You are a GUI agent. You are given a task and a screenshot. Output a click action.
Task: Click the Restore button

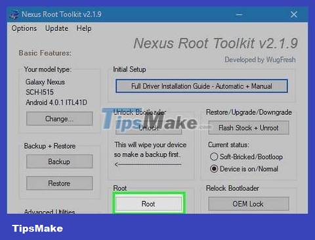coord(59,183)
